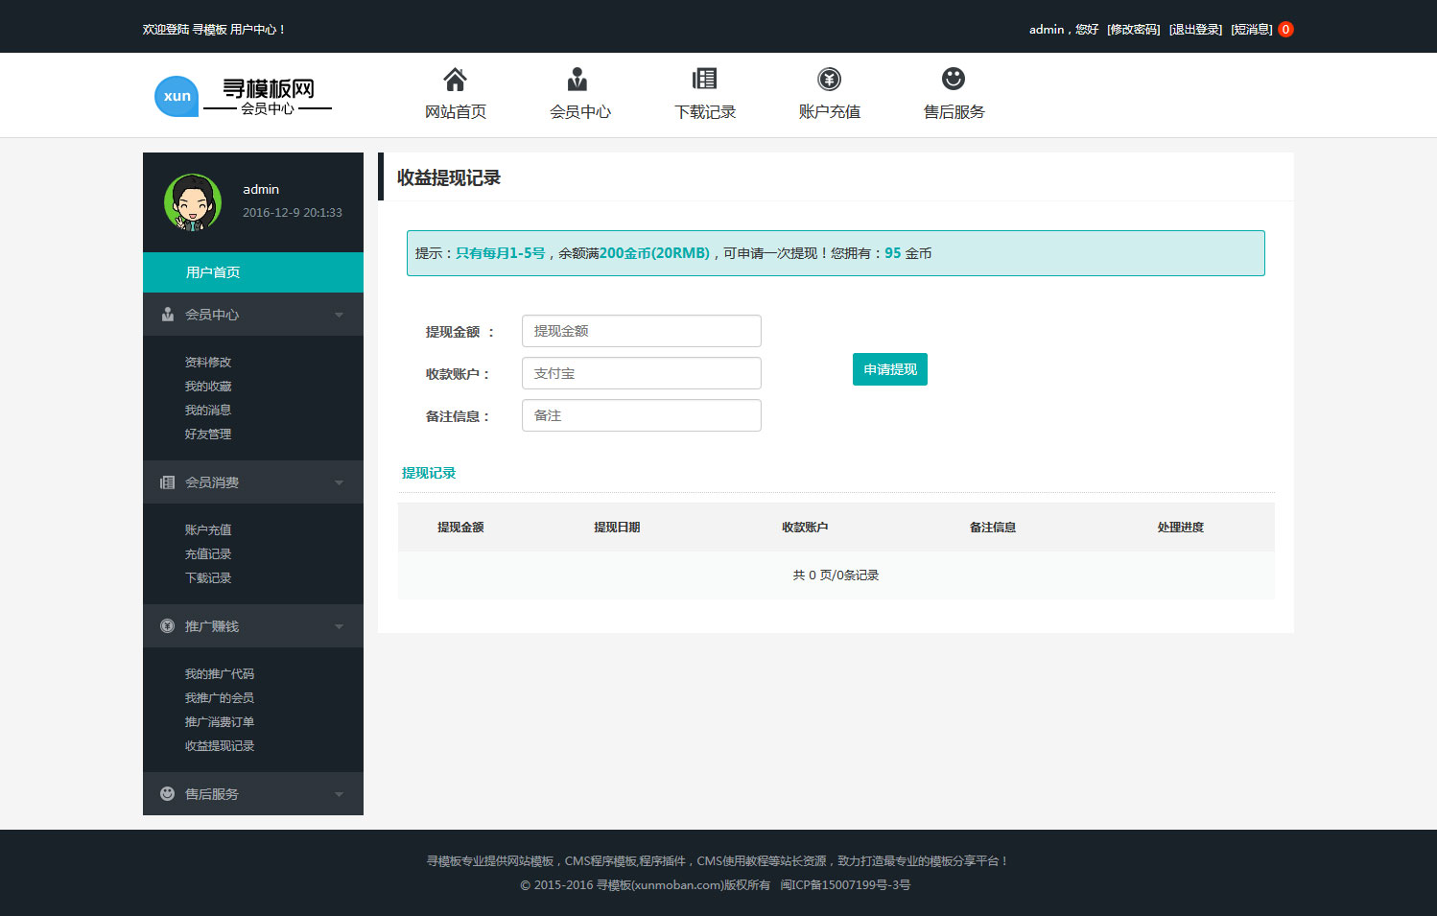Open 收益提现记录 in the sidebar
1437x916 pixels.
click(x=220, y=746)
